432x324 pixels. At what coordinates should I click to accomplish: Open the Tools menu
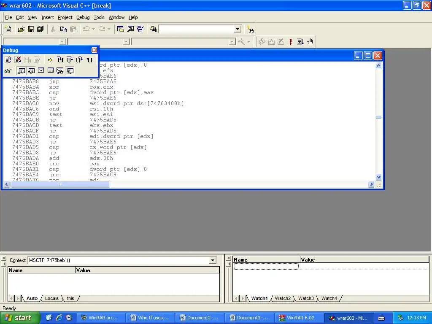(x=99, y=17)
